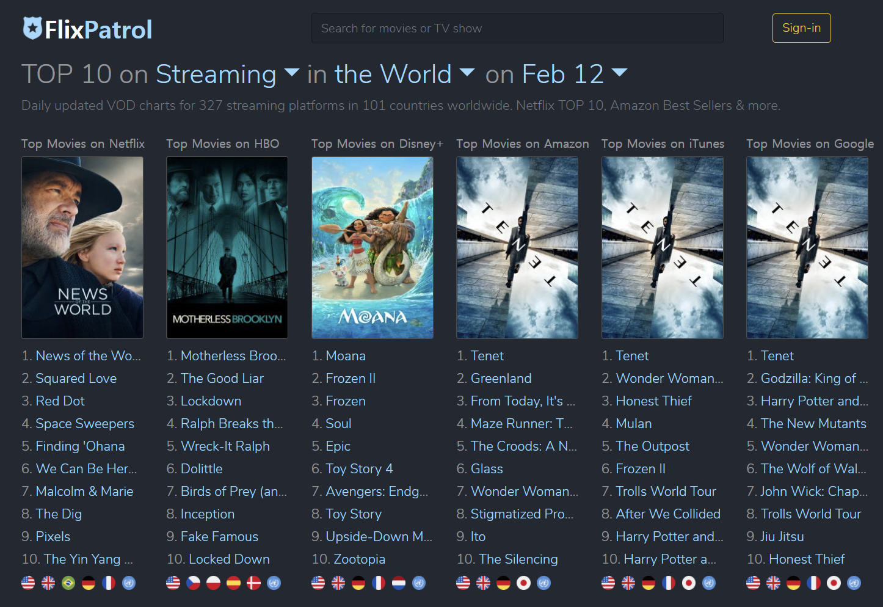The height and width of the screenshot is (607, 883).
Task: Open the Tenet poster under Google
Action: [807, 247]
